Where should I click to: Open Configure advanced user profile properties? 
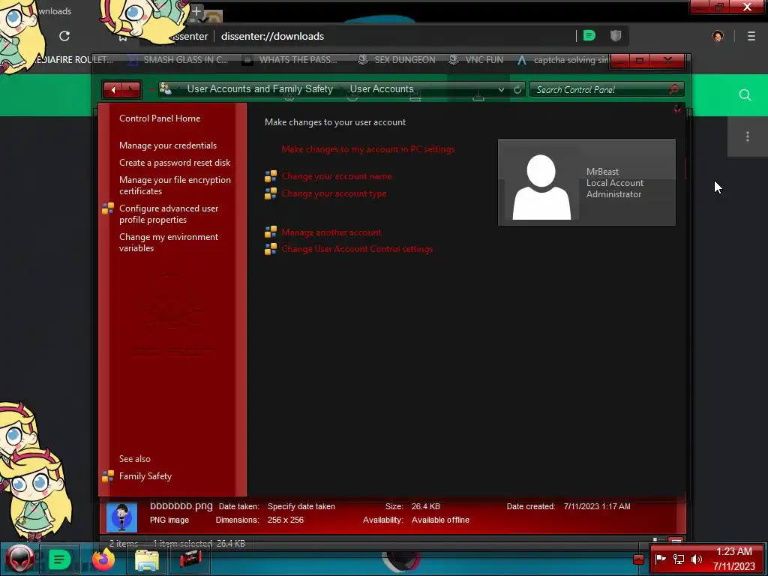[x=169, y=214]
